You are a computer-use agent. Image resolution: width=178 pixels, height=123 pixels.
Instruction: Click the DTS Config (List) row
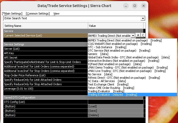pyautogui.click(x=46, y=102)
